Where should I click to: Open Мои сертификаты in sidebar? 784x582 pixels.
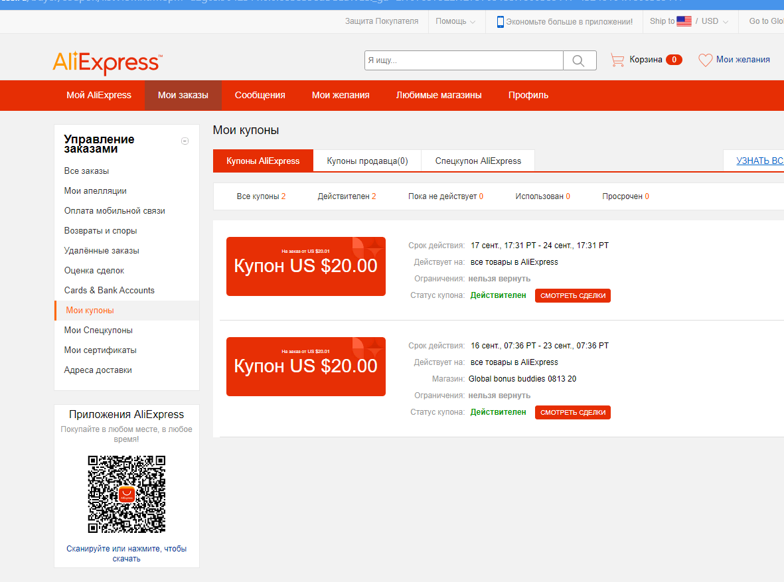[100, 350]
